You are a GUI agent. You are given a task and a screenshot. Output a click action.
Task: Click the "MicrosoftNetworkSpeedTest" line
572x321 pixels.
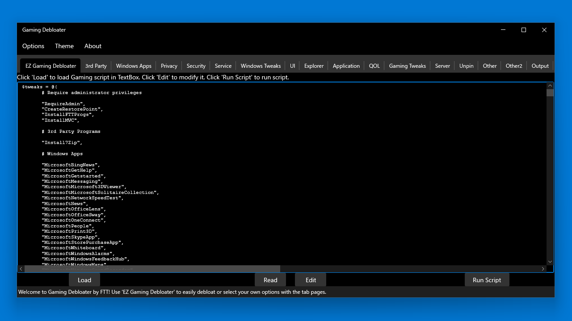pos(83,198)
